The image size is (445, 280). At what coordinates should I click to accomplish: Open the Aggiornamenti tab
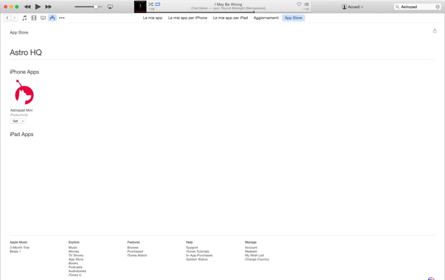[x=266, y=18]
